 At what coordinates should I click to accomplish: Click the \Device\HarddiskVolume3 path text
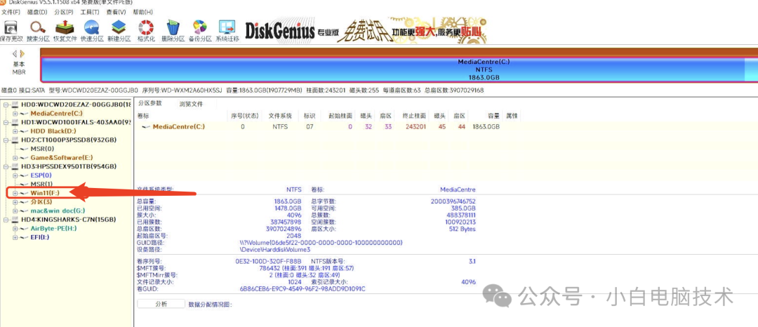(x=275, y=250)
